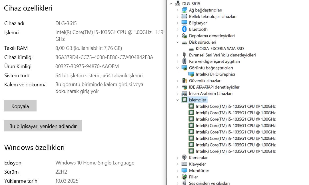Click the webcam icon for Kameralar
Image resolution: width=309 pixels, height=185 pixels.
184,157
